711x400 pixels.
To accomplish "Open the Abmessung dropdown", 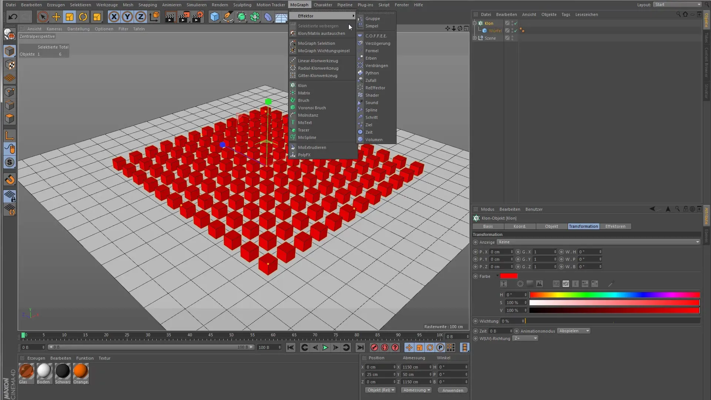I will pyautogui.click(x=417, y=390).
